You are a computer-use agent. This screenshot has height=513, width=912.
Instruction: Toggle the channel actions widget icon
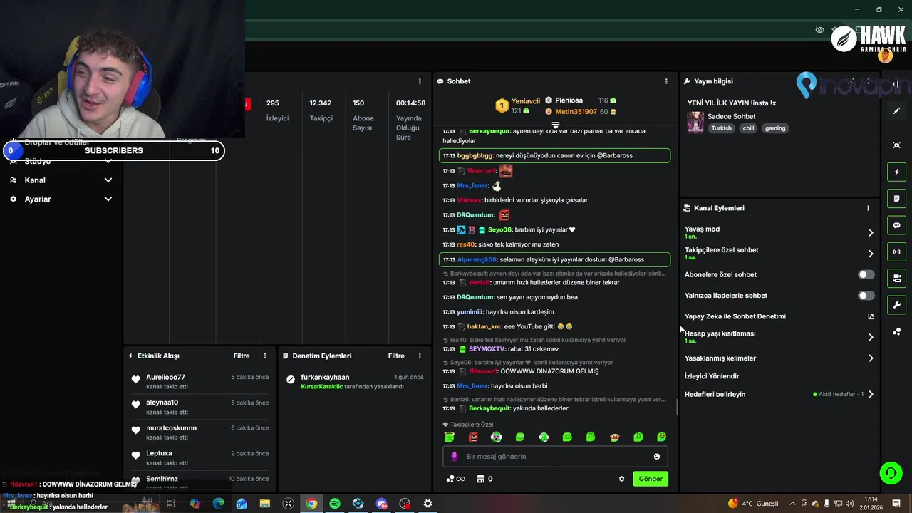pyautogui.click(x=896, y=278)
